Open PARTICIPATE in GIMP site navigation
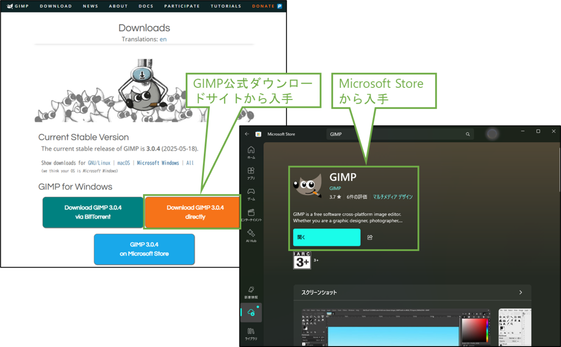The height and width of the screenshot is (347, 561). pos(182,6)
